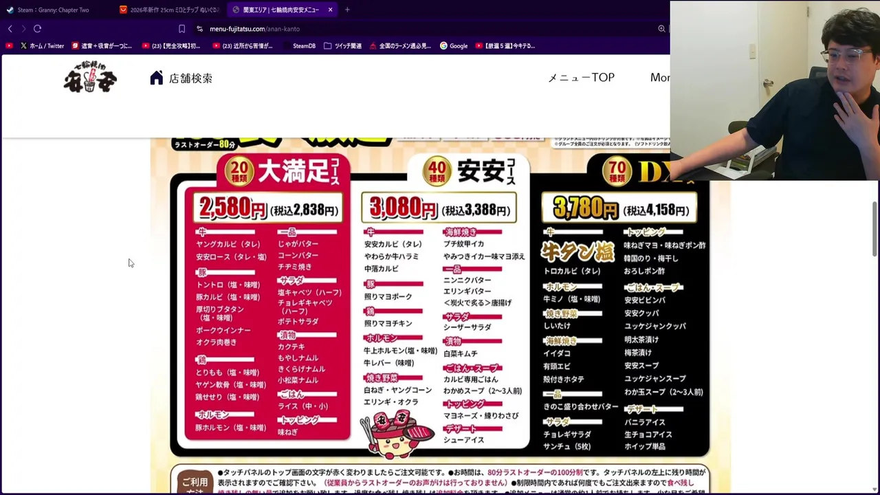Click the browser back arrow
880x495 pixels.
pos(10,29)
